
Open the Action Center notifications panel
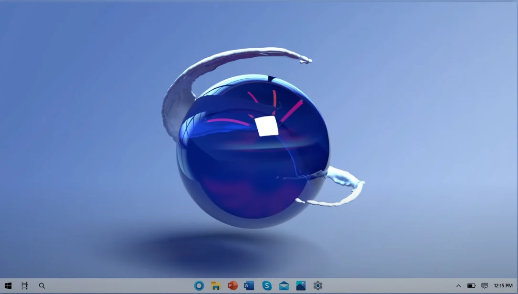click(x=485, y=286)
